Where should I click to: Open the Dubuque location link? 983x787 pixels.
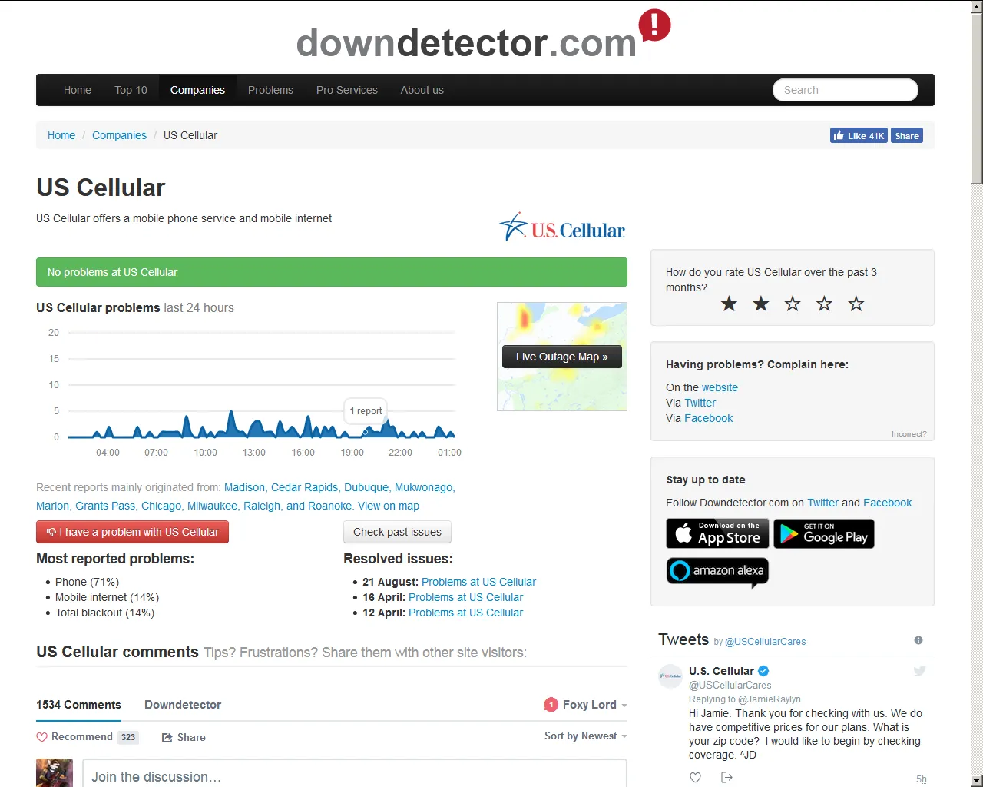(x=366, y=487)
